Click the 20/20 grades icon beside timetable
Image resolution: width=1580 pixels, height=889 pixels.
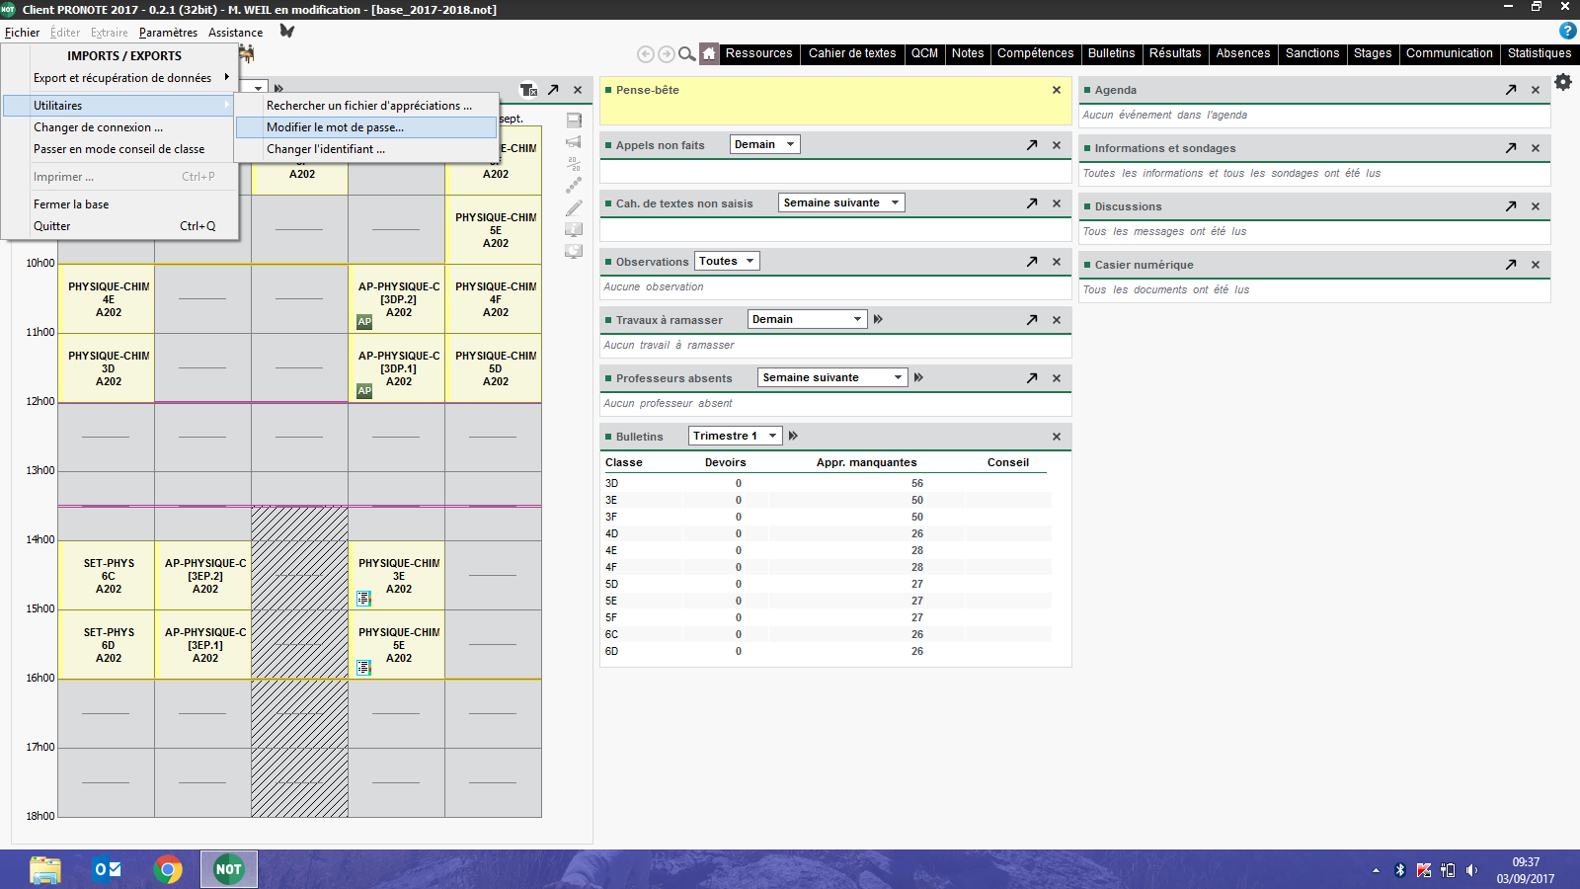point(574,164)
